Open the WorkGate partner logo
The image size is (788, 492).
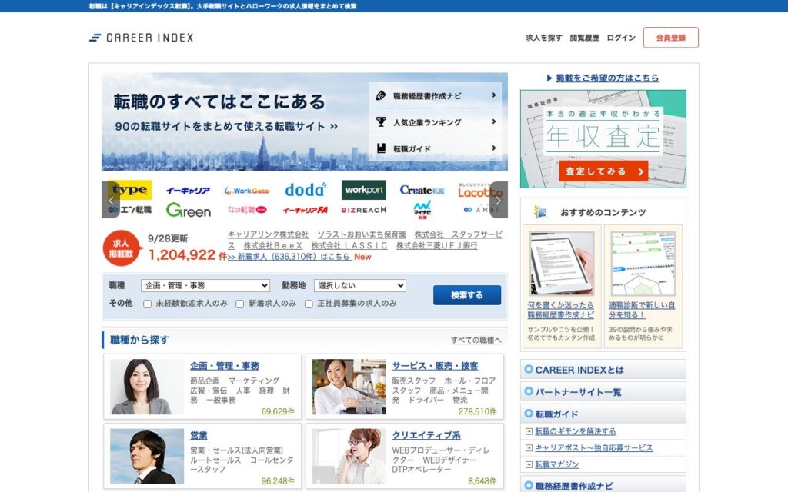click(x=247, y=191)
